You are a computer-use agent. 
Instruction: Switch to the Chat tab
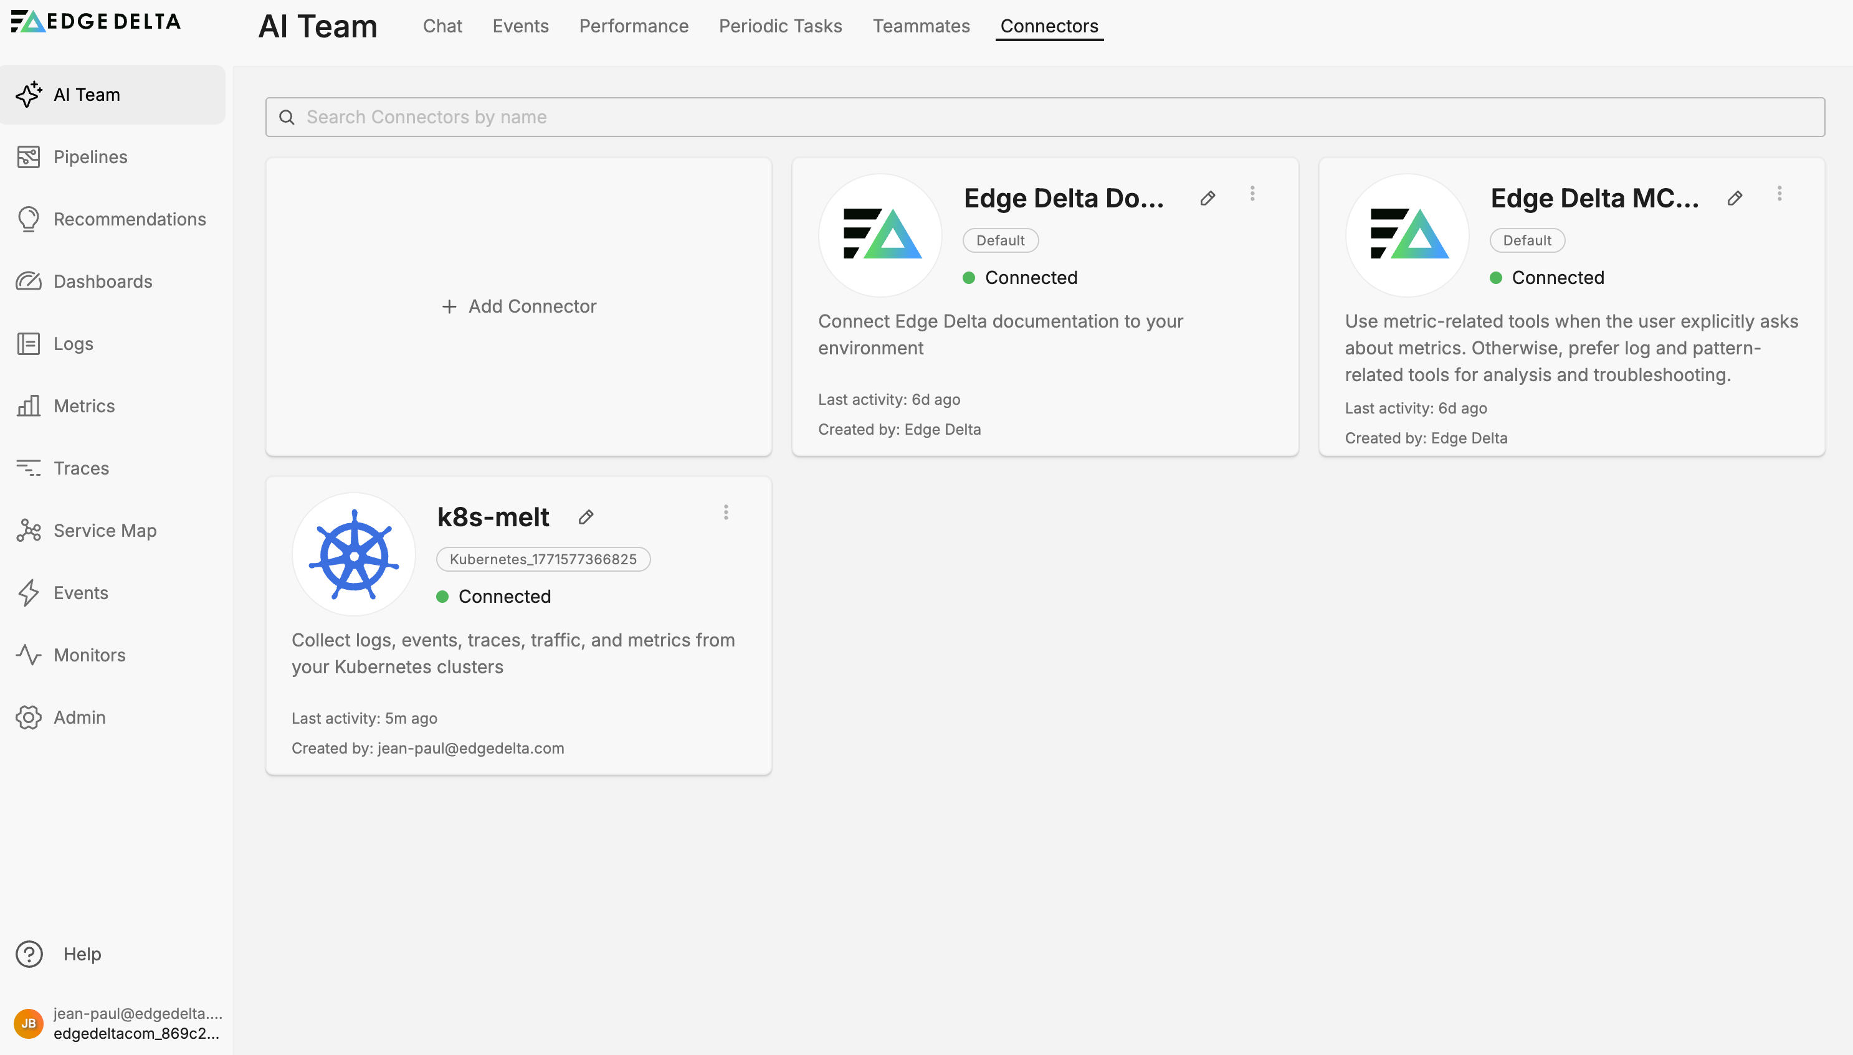coord(442,26)
